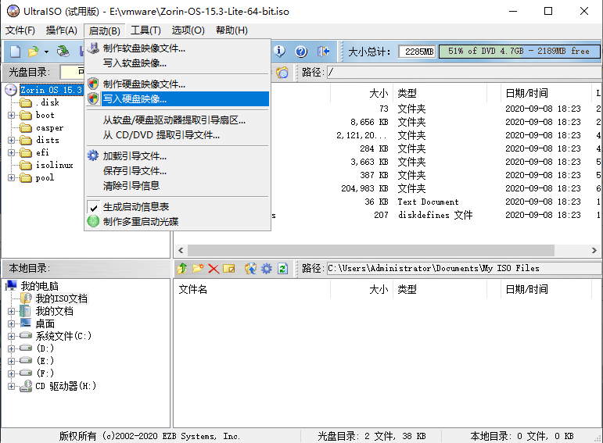This screenshot has width=603, height=443.
Task: Click the scroll left arrow of ISO list
Action: (181, 250)
